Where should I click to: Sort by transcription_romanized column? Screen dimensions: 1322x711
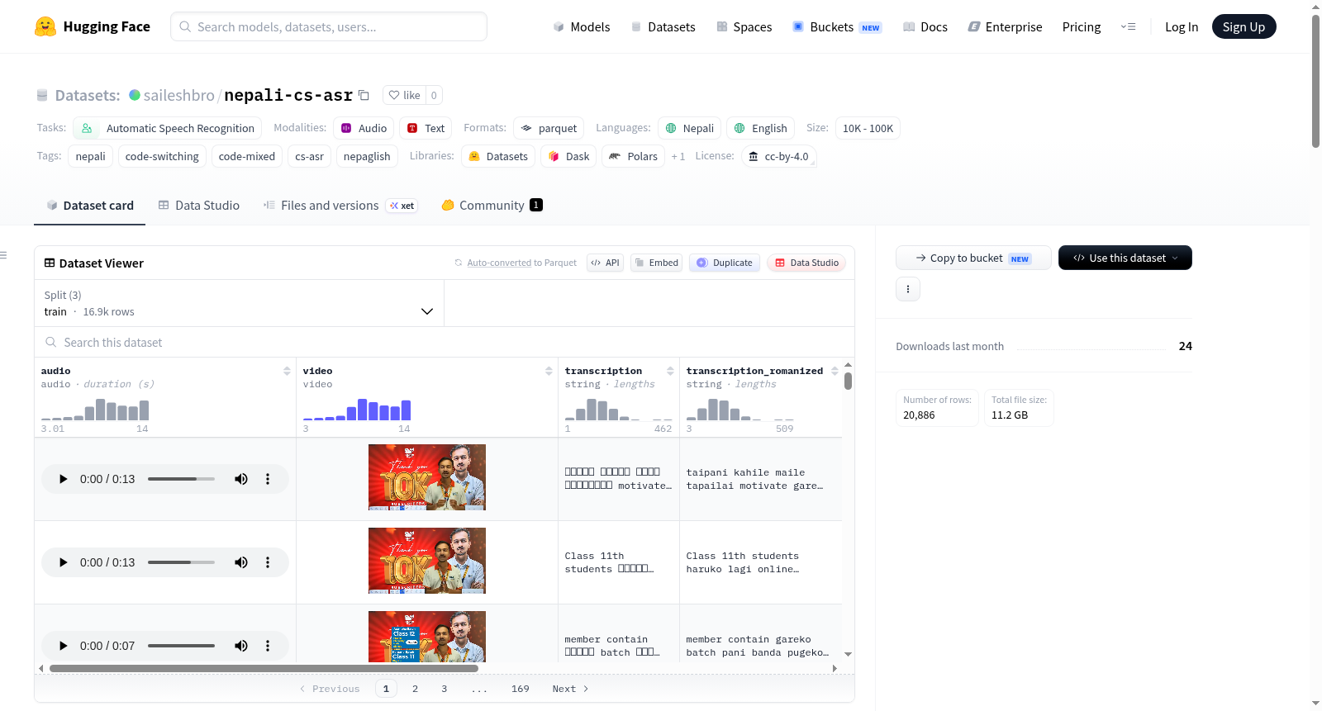(x=835, y=371)
